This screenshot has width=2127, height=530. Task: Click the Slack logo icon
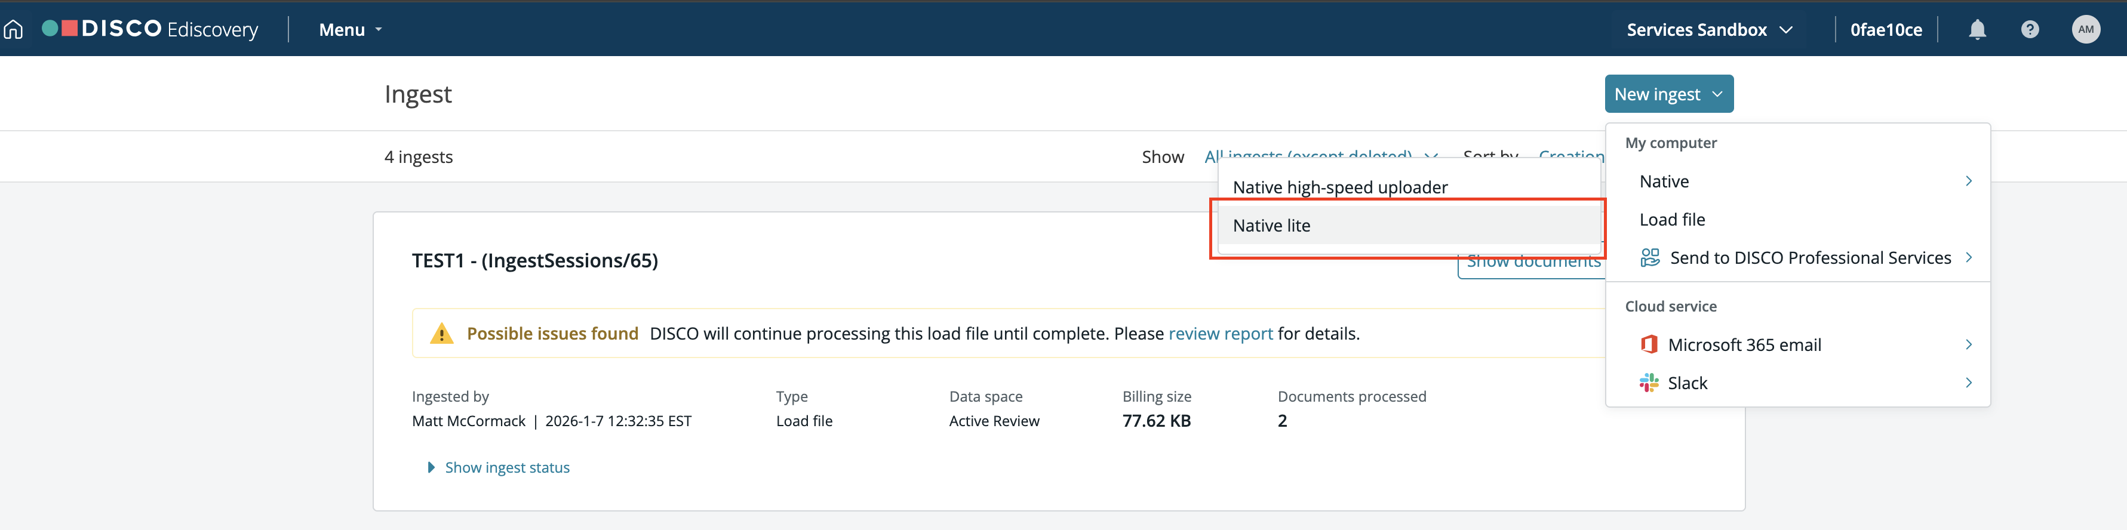[1649, 382]
